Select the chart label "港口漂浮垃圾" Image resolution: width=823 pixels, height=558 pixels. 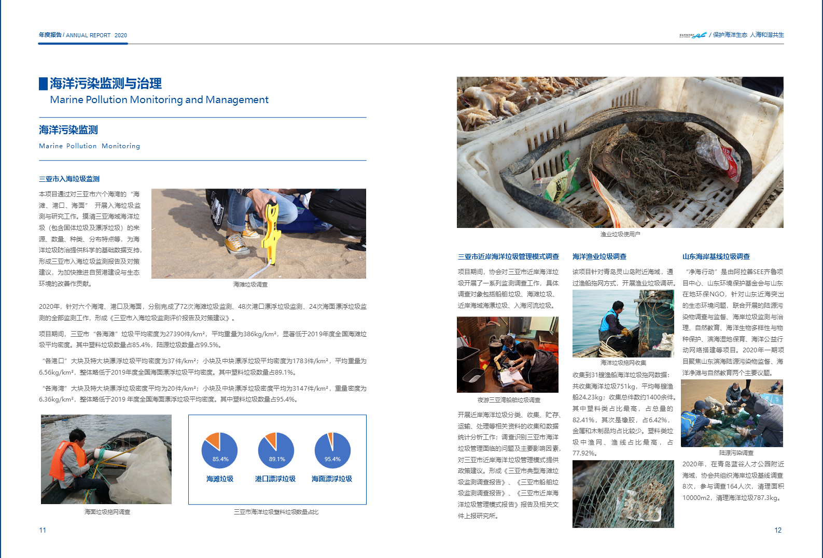(x=275, y=479)
